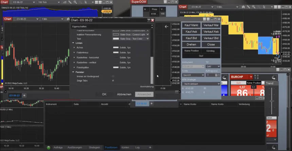292x151 pixels.
Task: Enable the Immer im Vordergrund checkbox
Action: click(x=113, y=76)
